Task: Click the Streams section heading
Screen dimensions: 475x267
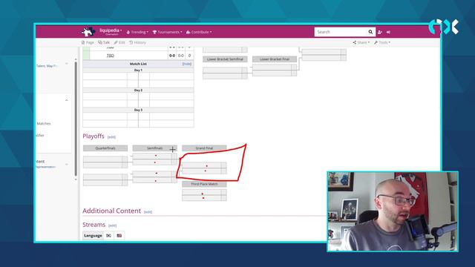Action: point(94,225)
